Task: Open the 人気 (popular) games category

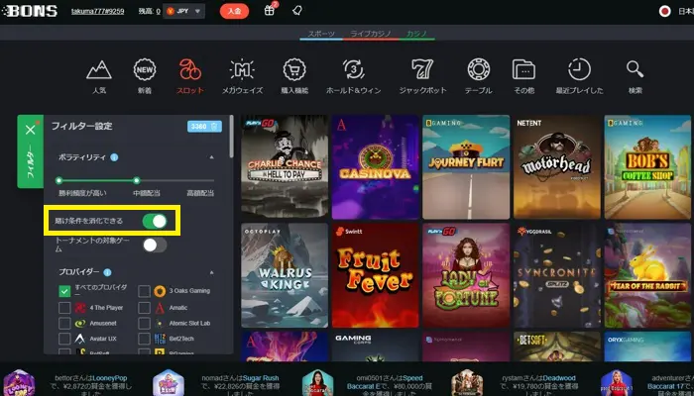Action: point(98,70)
